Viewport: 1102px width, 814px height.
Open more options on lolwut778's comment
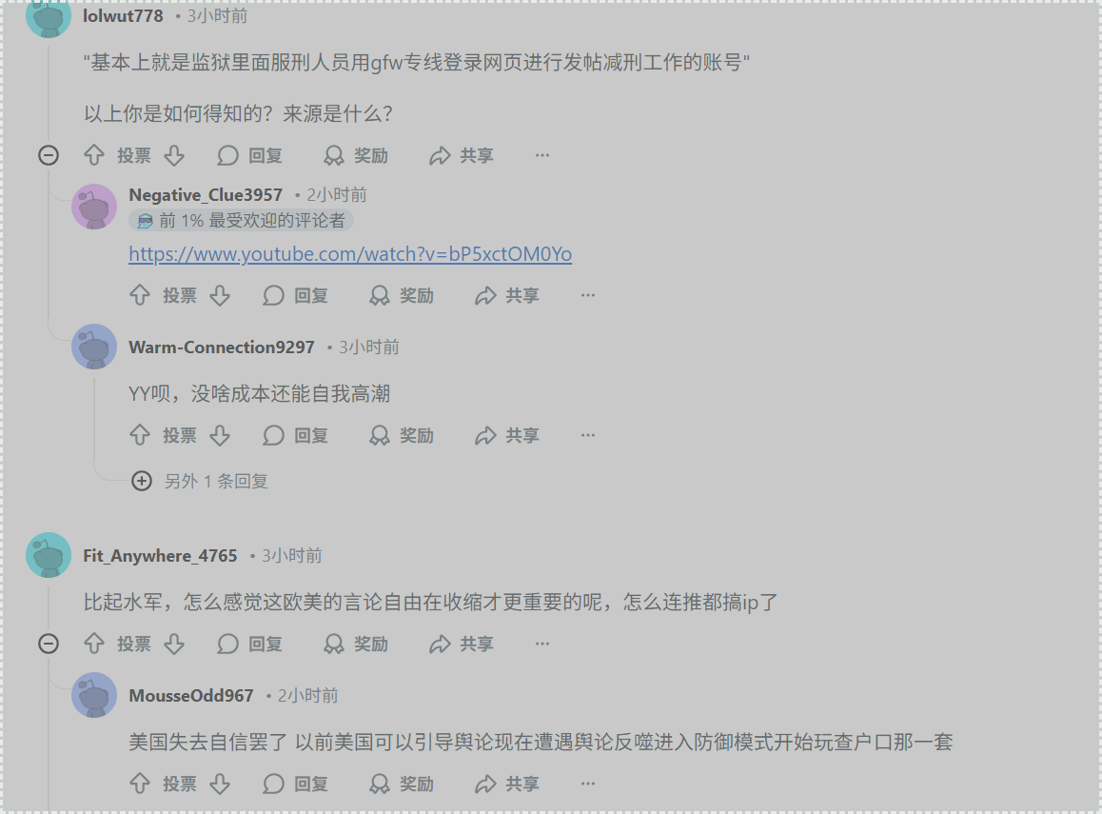click(x=542, y=154)
